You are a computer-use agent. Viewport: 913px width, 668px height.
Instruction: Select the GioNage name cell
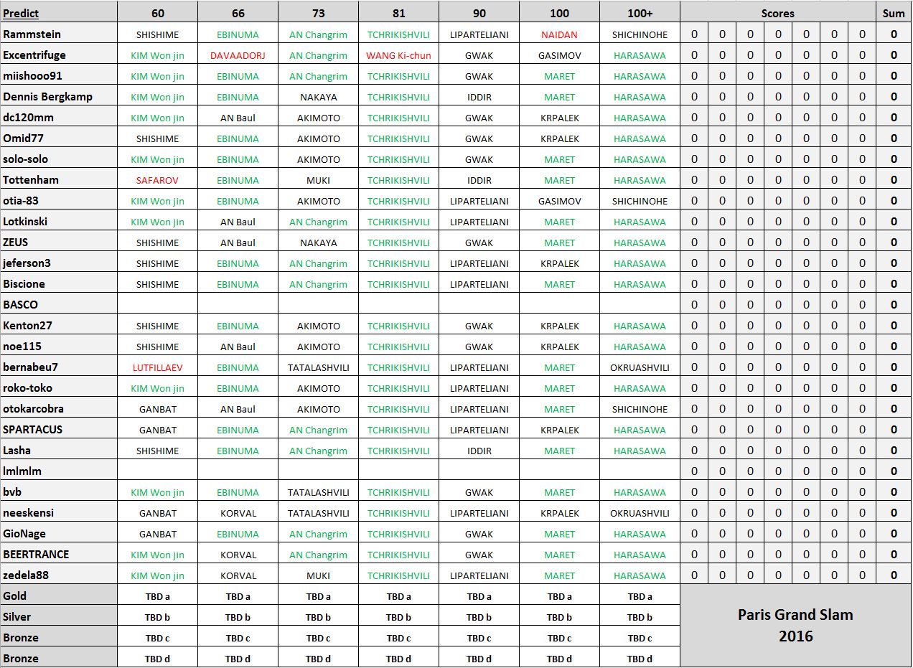pyautogui.click(x=59, y=533)
